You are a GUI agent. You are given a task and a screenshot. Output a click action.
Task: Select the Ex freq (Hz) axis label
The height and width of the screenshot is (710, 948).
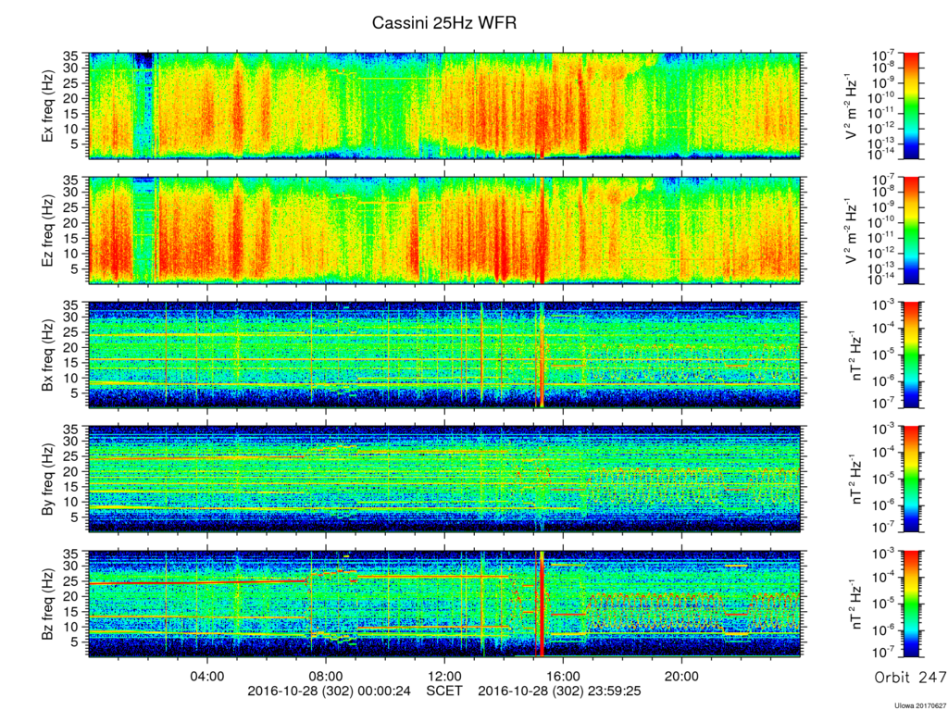[48, 106]
